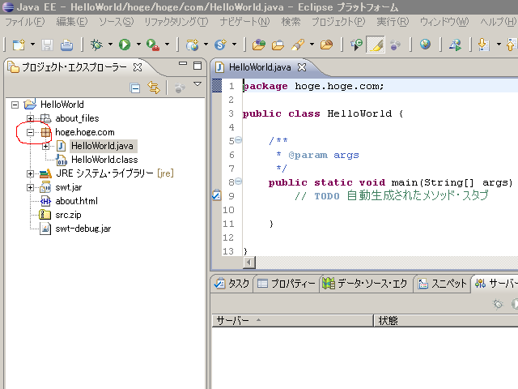This screenshot has height=389, width=518.
Task: Fold the main method at line 8
Action: click(239, 182)
